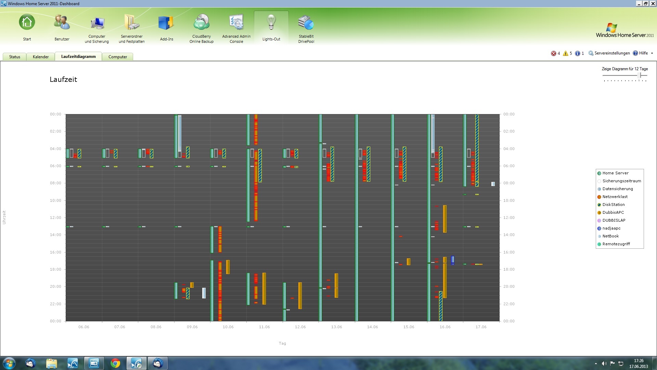This screenshot has height=370, width=657.
Task: Open StableBit DrivePool section
Action: (306, 23)
